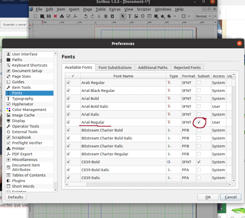Click the Save document toolbar icon
The width and height of the screenshot is (245, 218).
[49, 16]
